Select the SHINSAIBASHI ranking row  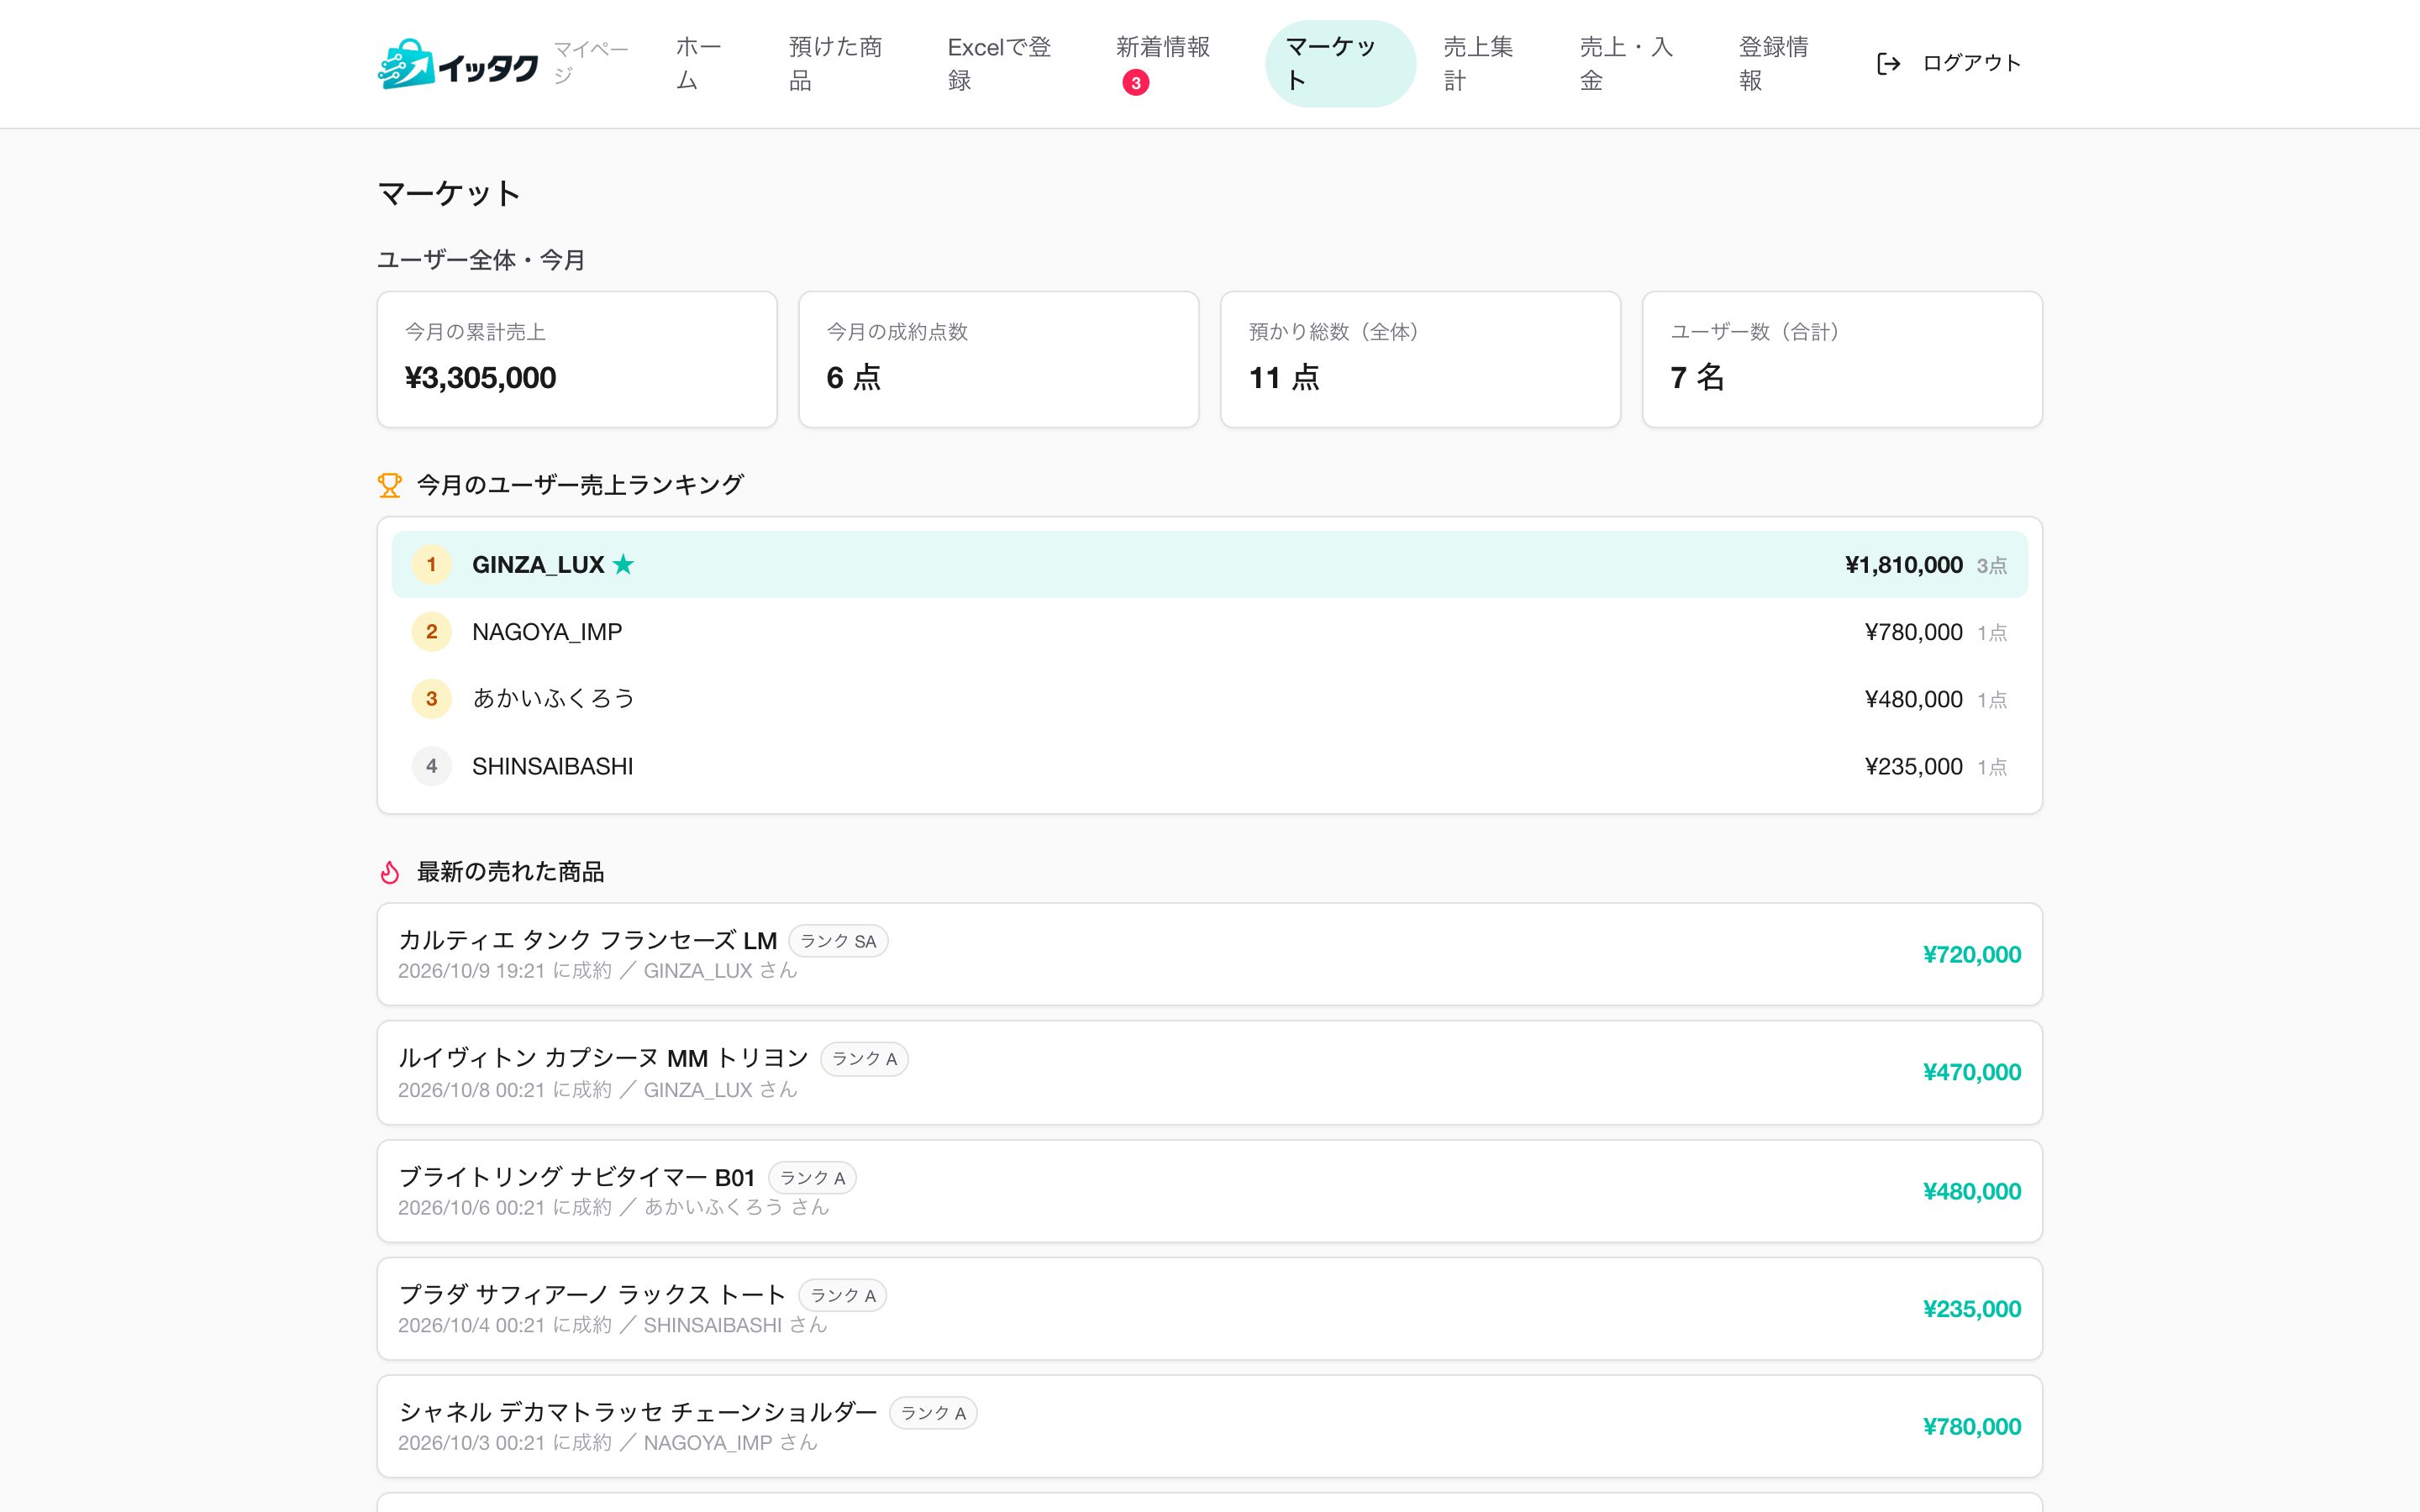click(1210, 766)
